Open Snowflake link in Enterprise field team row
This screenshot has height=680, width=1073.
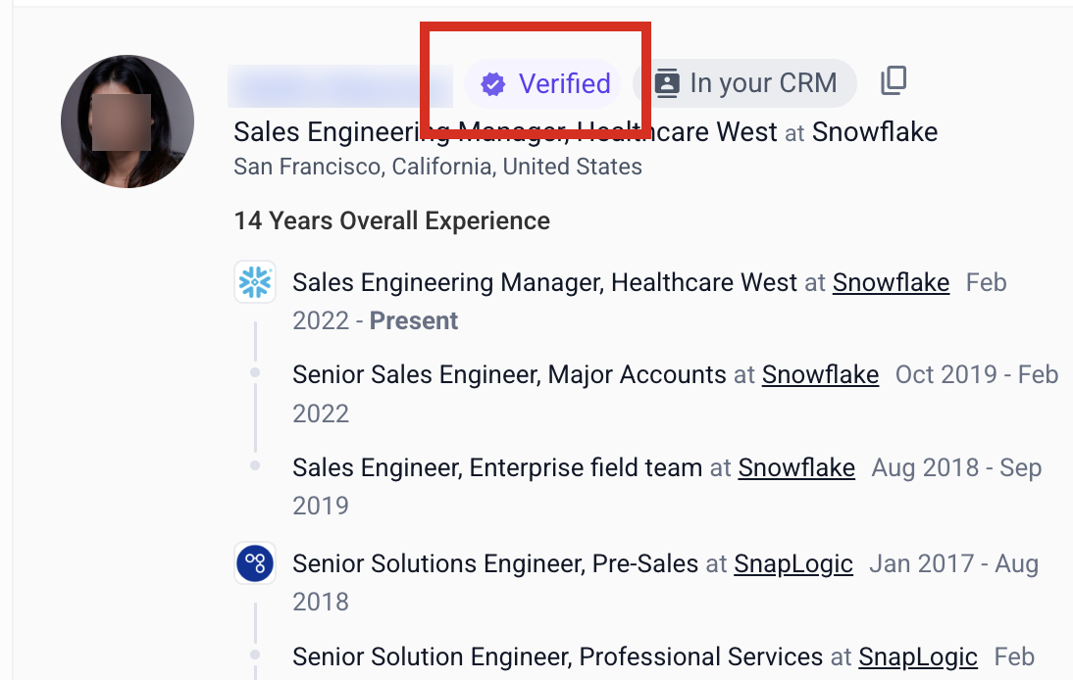click(x=796, y=468)
